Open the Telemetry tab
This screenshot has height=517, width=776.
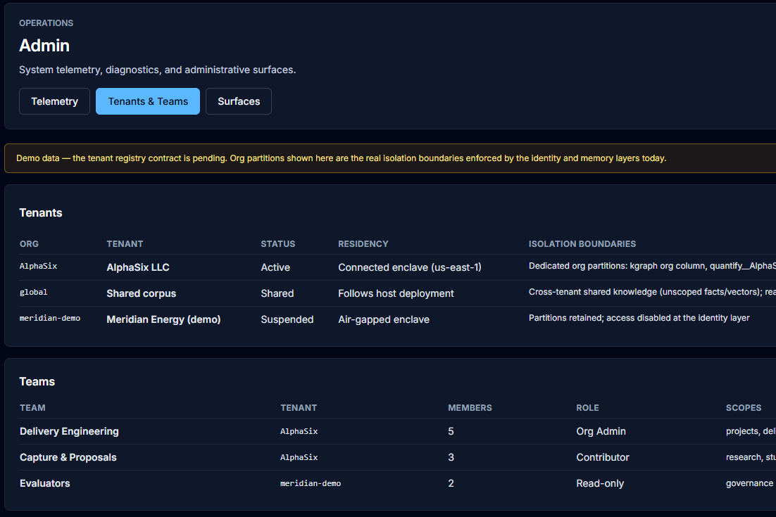pyautogui.click(x=54, y=101)
